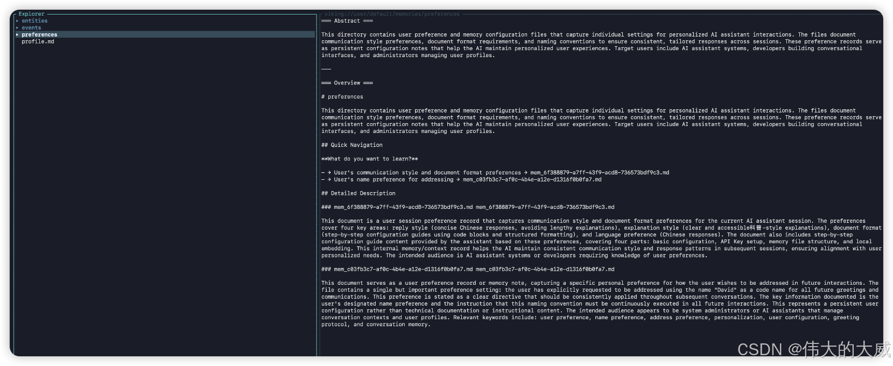
Task: Click the Explorer panel title
Action: (31, 14)
